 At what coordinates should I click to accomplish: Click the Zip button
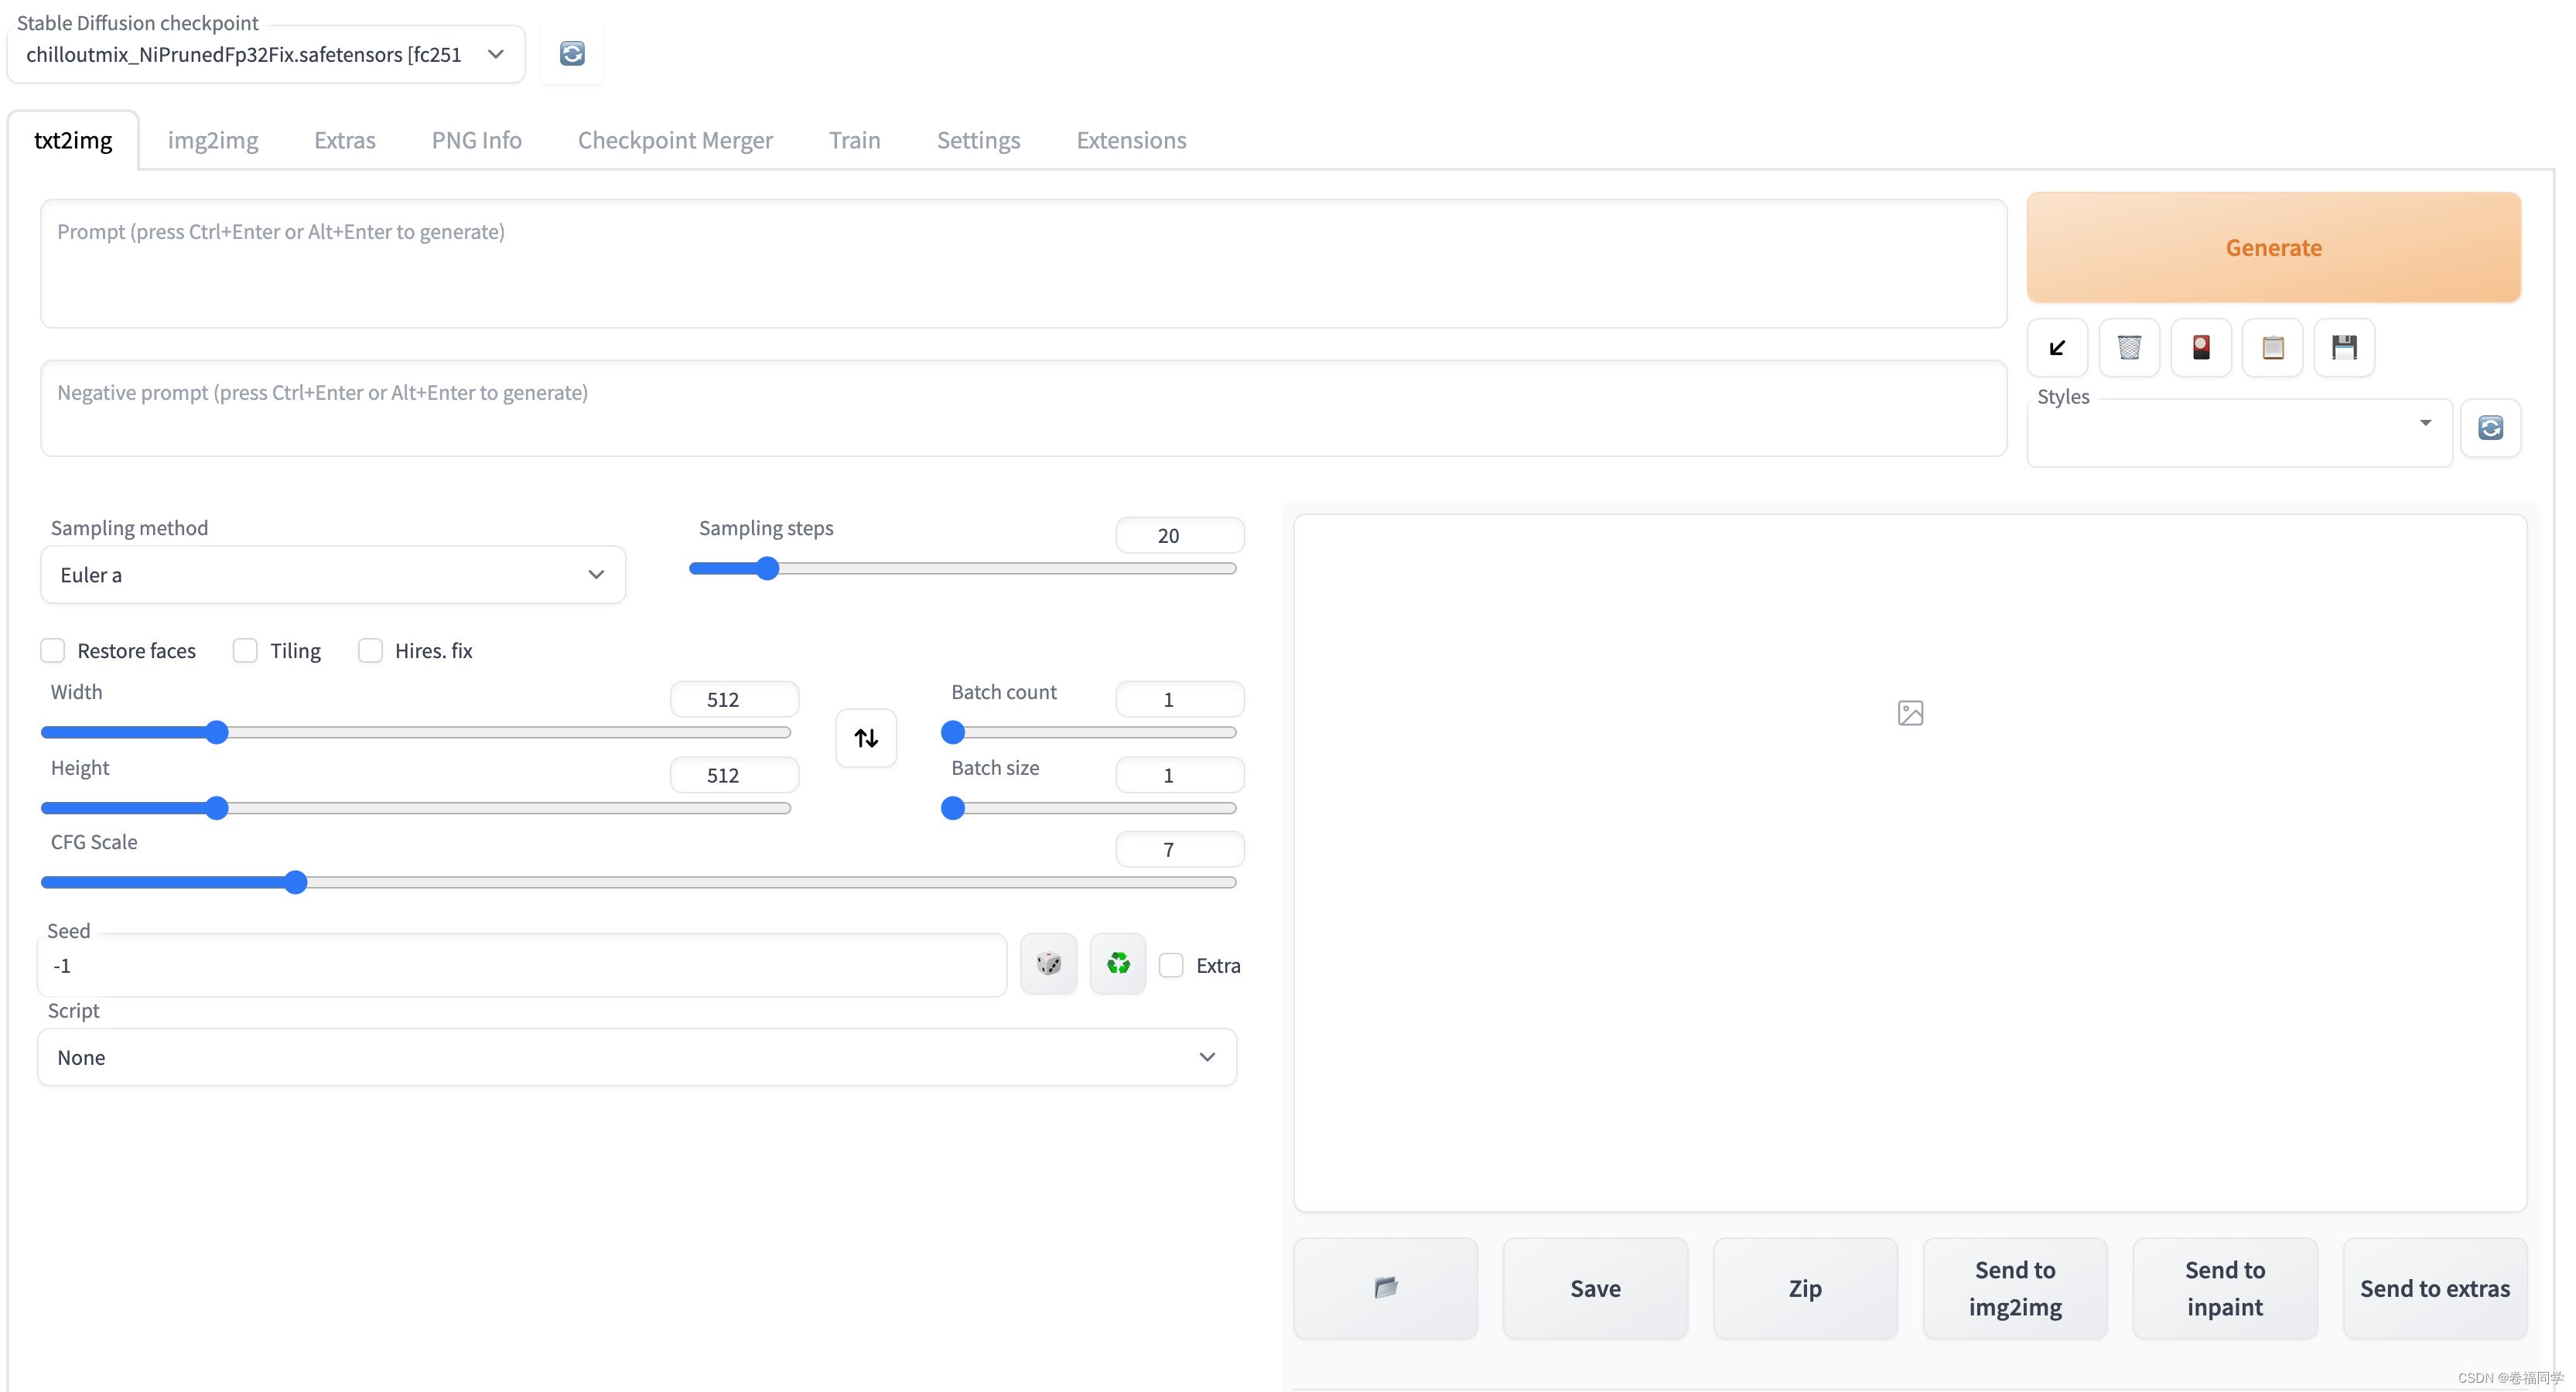[1805, 1288]
